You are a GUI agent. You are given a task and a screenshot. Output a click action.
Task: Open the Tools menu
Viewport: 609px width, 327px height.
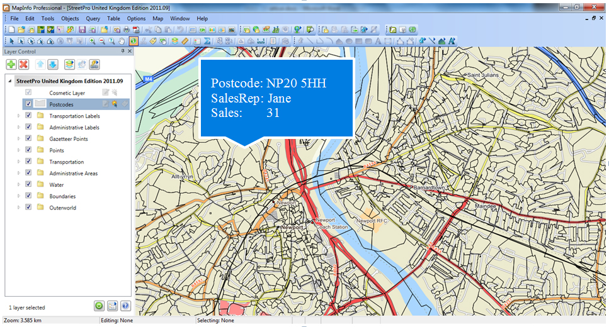tap(48, 18)
